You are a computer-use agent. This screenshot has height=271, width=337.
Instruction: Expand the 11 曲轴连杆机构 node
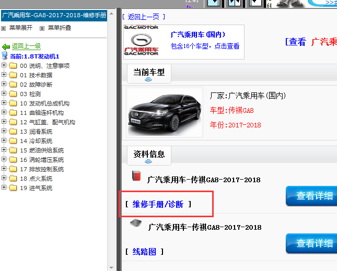(4, 112)
